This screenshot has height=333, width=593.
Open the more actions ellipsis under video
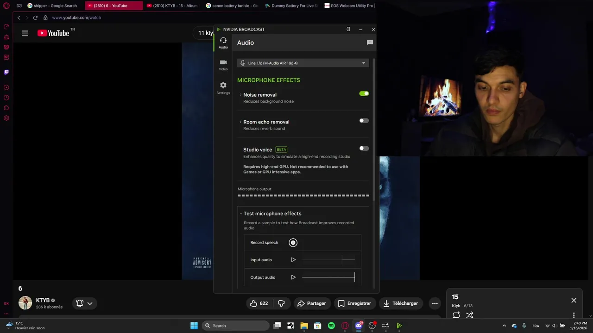[435, 303]
